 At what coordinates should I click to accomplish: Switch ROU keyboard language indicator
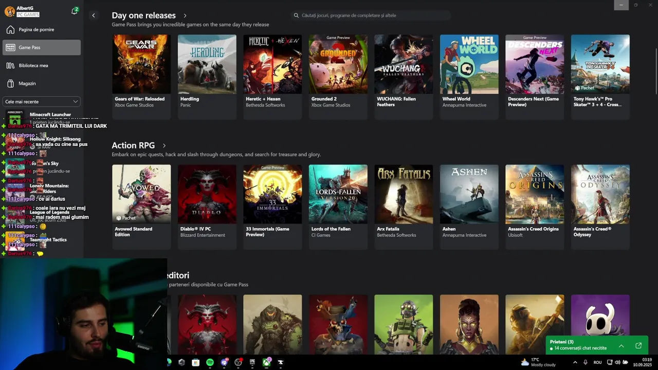[597, 362]
